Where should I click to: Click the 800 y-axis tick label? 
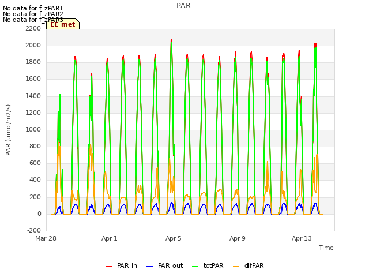[35, 147]
